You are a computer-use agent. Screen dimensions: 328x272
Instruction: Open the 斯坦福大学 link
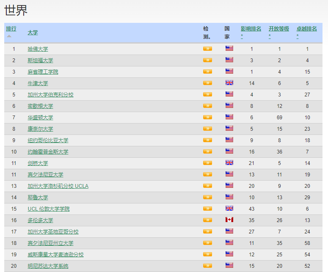40,60
